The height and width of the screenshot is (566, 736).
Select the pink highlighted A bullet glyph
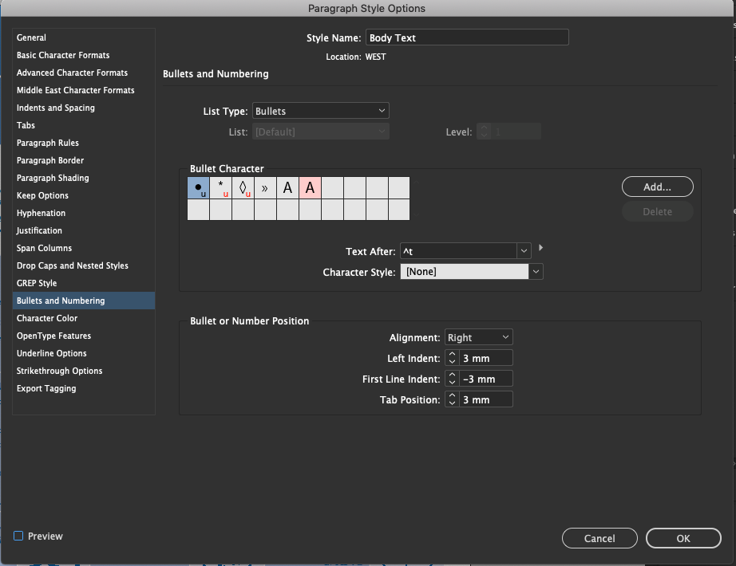click(x=310, y=188)
